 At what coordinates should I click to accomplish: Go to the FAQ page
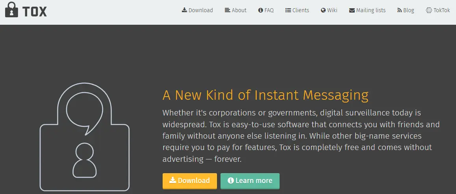266,11
